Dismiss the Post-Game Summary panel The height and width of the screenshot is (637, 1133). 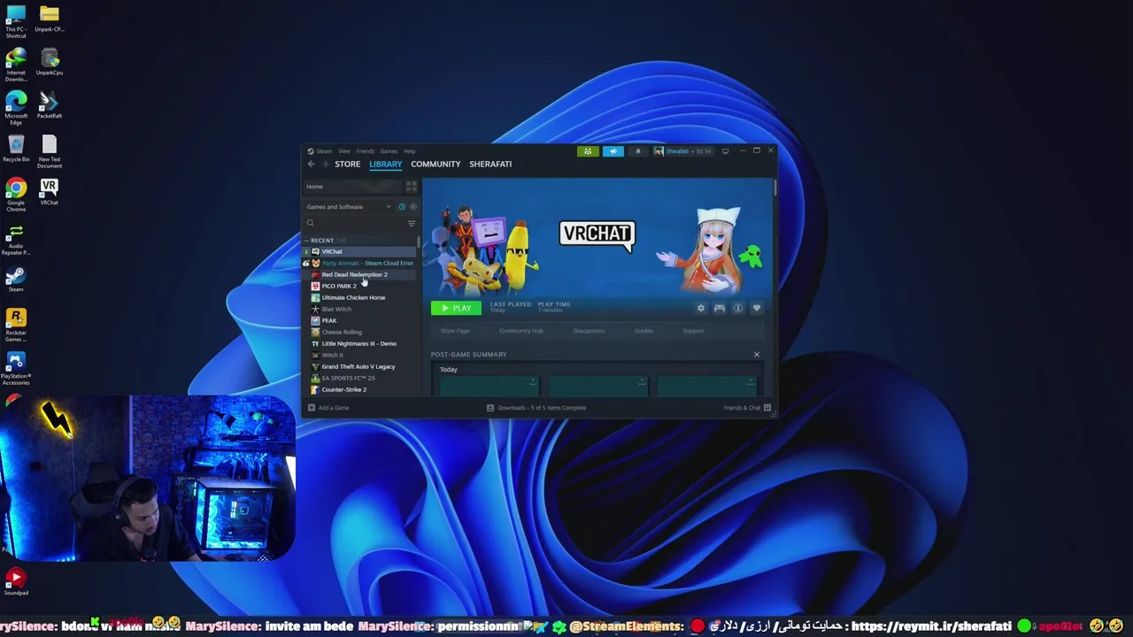pos(757,355)
